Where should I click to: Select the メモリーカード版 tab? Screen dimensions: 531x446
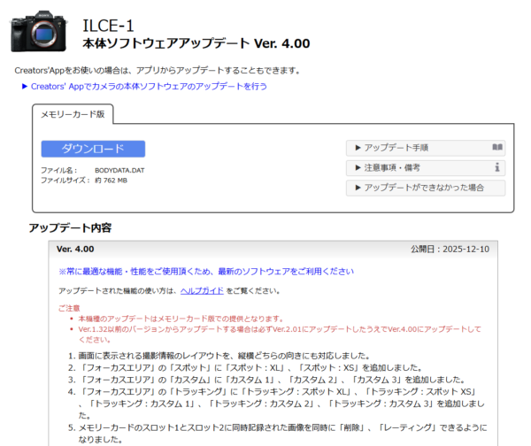pos(73,114)
